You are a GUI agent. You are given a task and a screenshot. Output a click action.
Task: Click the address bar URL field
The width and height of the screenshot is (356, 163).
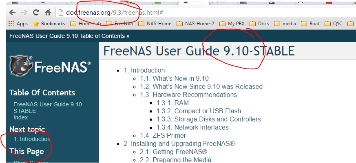(x=206, y=13)
